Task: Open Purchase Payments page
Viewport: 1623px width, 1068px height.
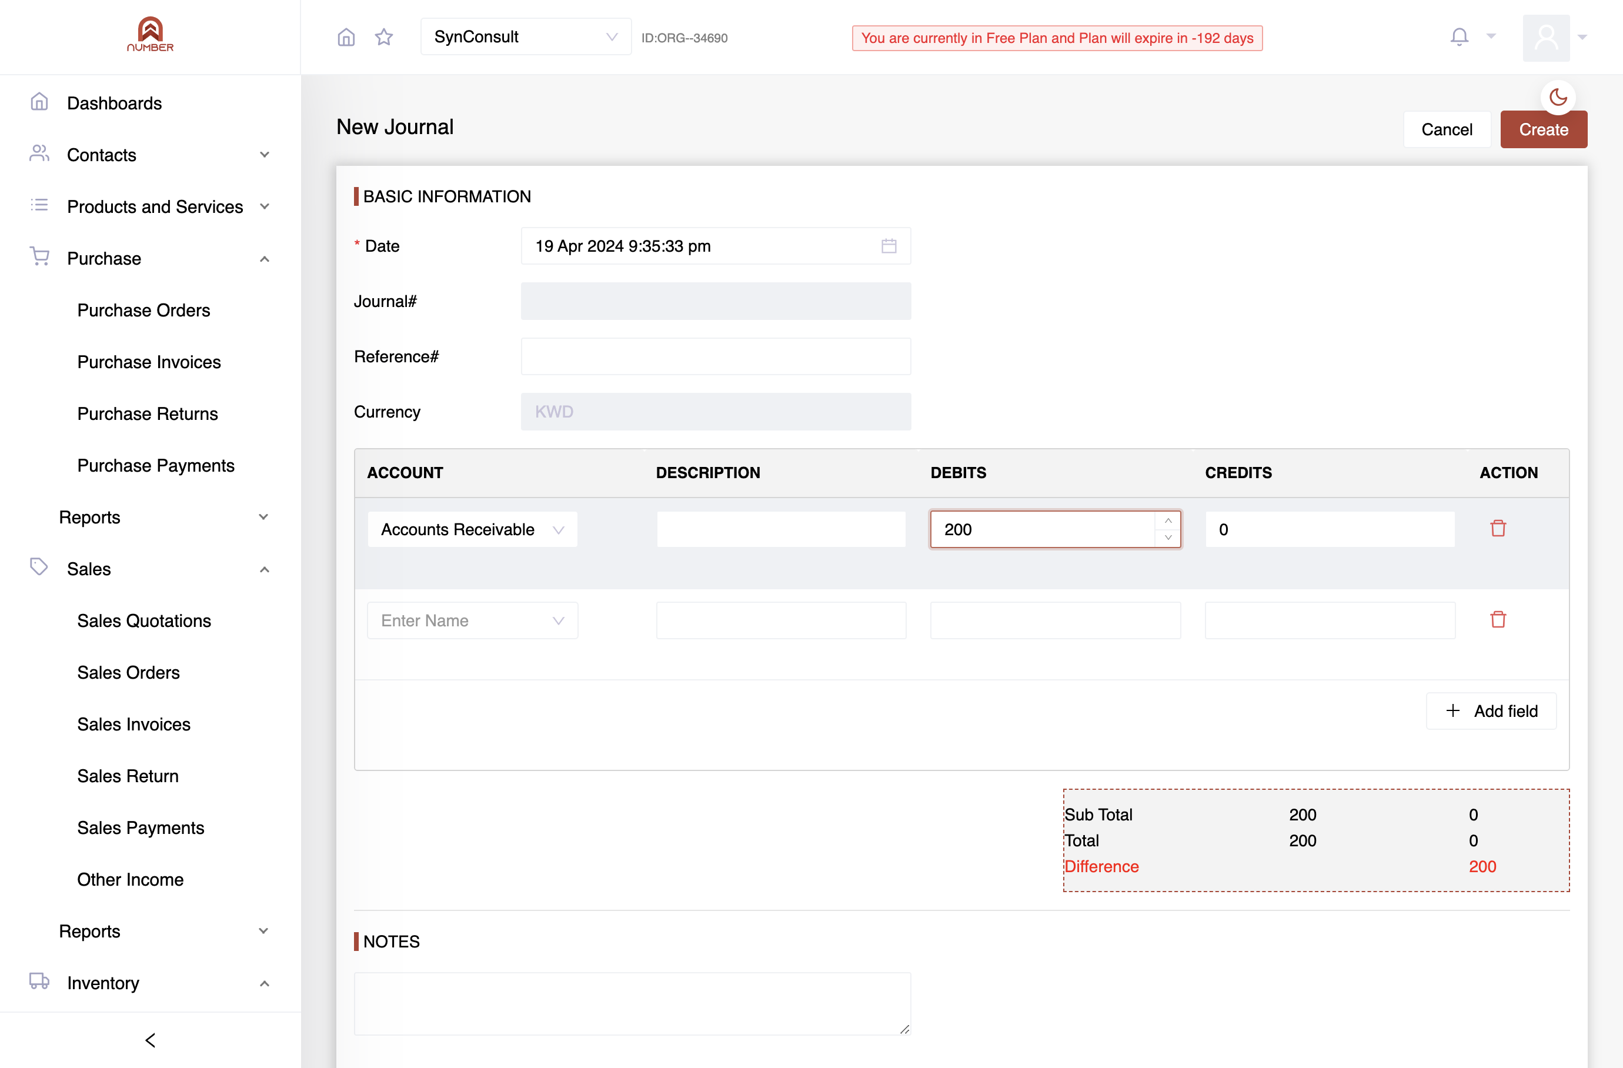Action: coord(155,466)
